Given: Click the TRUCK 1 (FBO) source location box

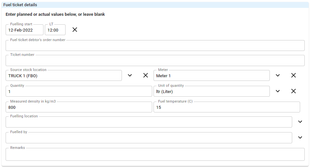Looking at the screenshot, I should point(64,75).
